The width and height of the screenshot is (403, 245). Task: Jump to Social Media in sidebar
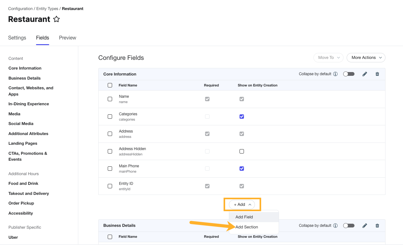point(21,124)
